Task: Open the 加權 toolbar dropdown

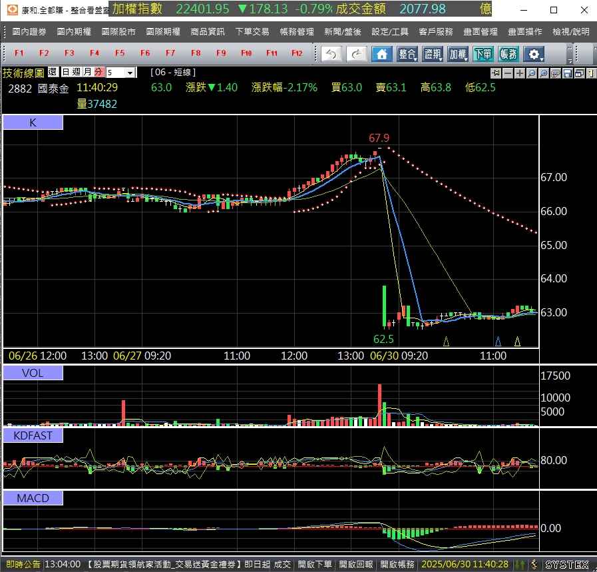Action: tap(458, 54)
